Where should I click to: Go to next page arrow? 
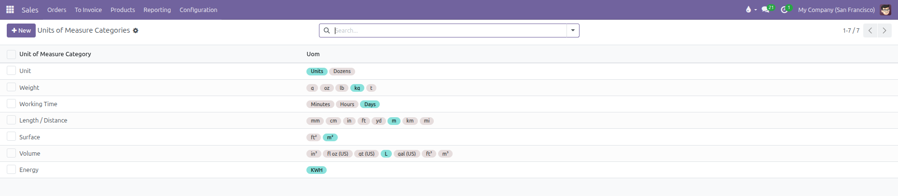click(884, 30)
